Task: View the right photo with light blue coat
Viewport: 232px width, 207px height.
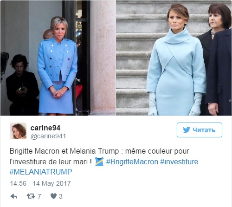Action: (174, 58)
